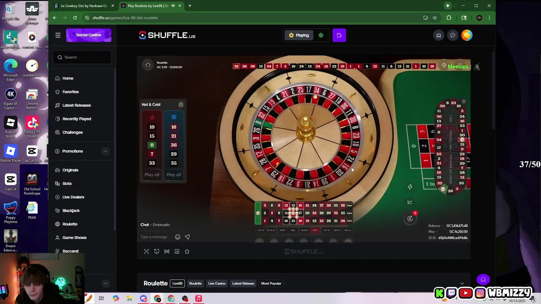This screenshot has height=304, width=541.
Task: Toggle theater mode icon below game
Action: point(167,251)
